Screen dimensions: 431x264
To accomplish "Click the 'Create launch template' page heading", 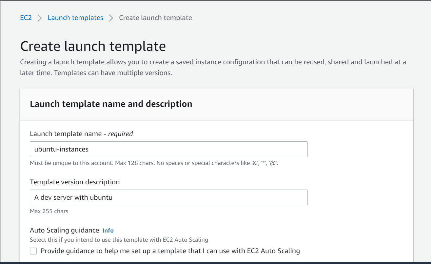I will coord(93,46).
